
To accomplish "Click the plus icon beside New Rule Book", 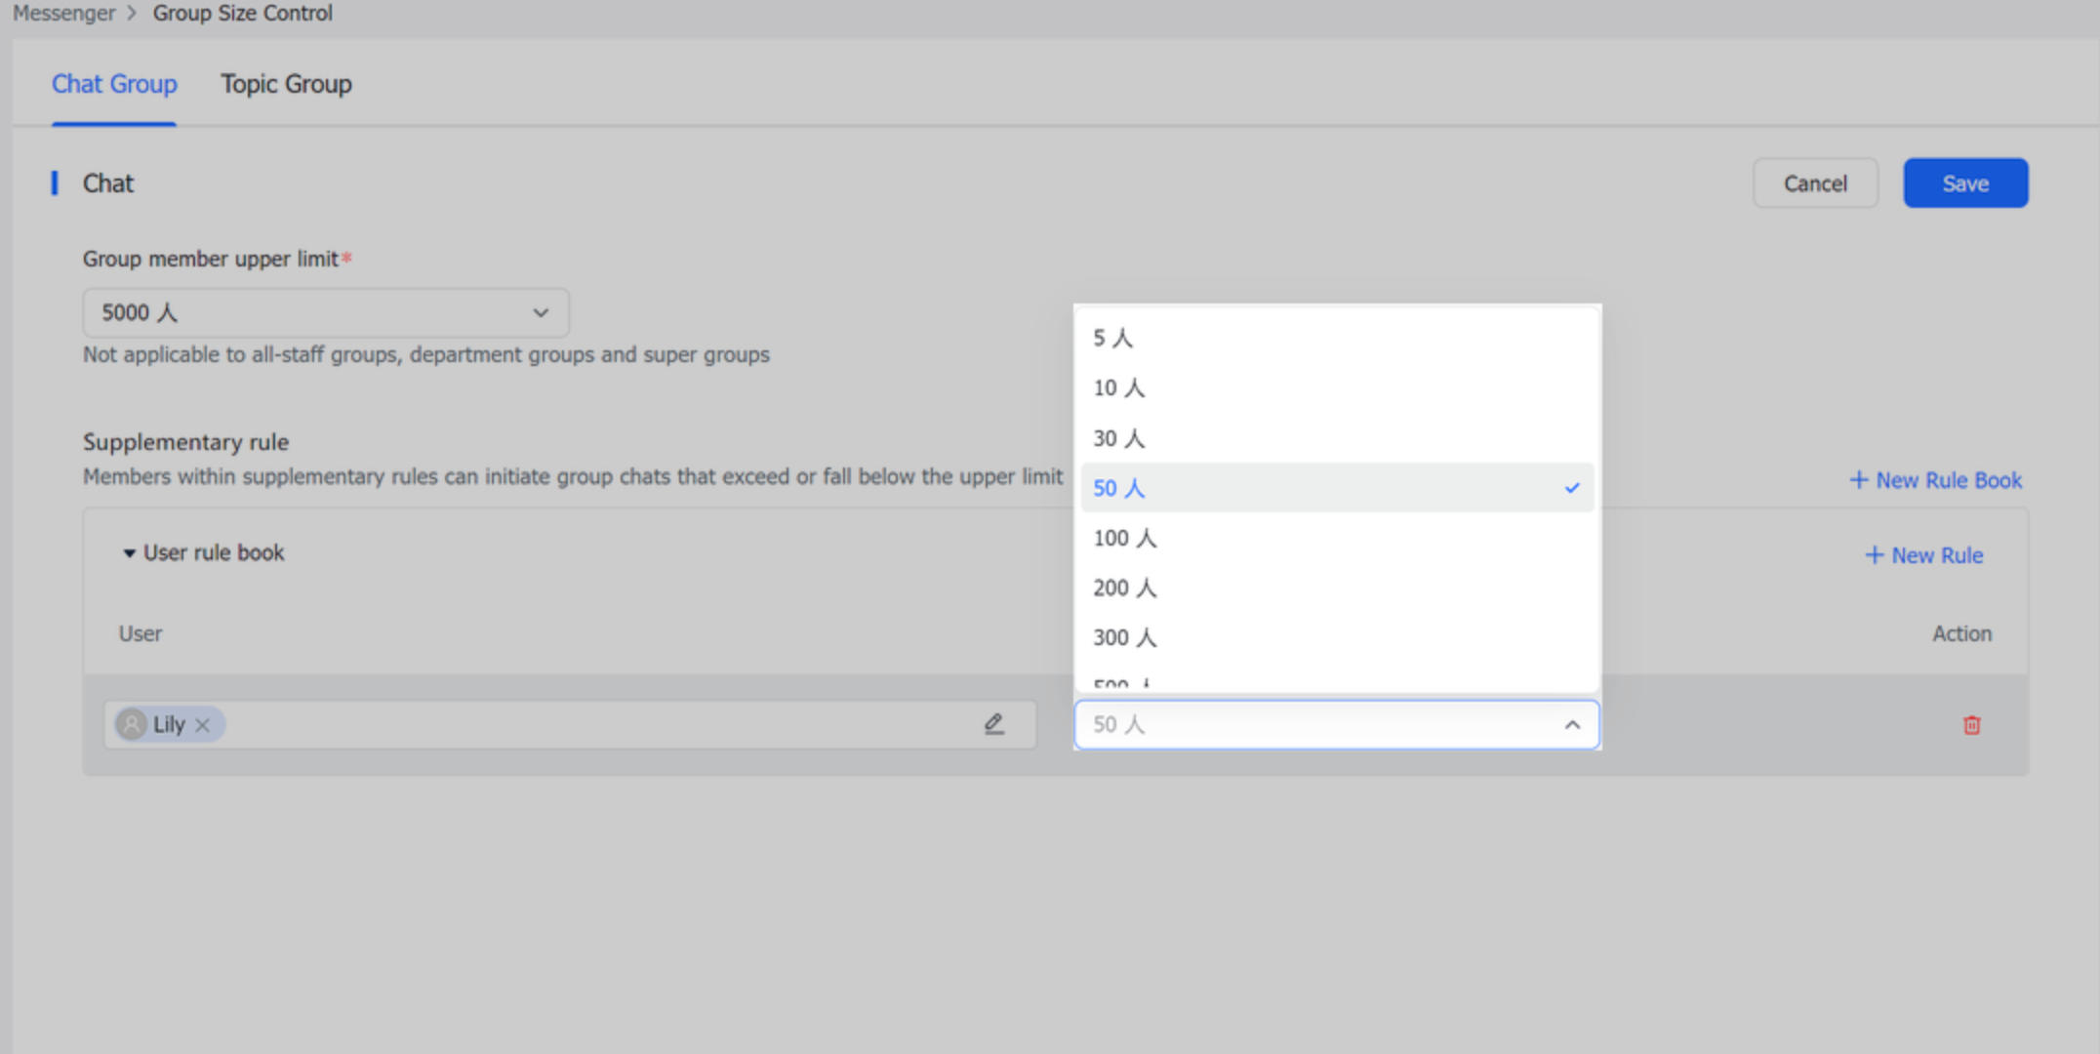I will pyautogui.click(x=1859, y=480).
